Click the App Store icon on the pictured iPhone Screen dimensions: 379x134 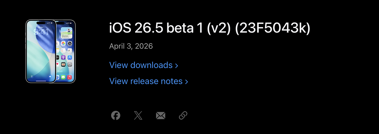click(x=70, y=57)
